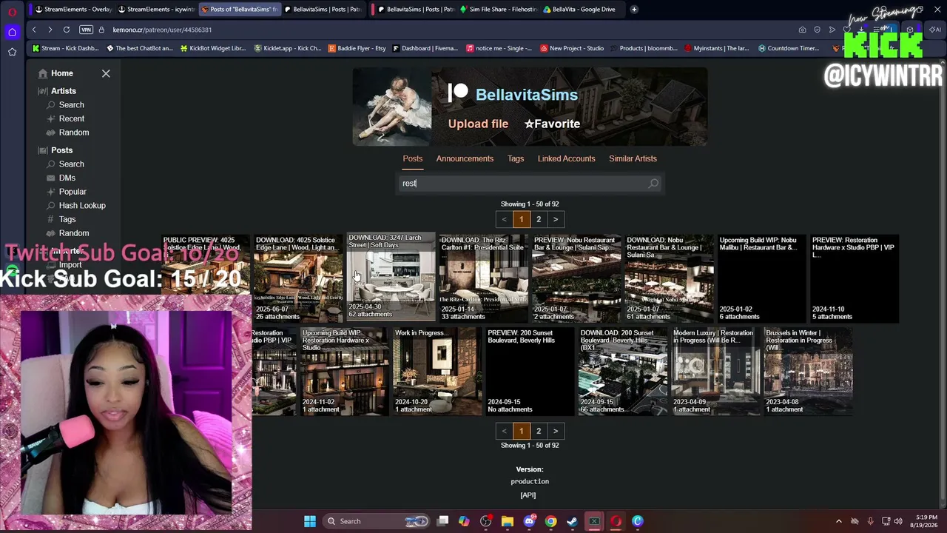This screenshot has height=533, width=947.
Task: Click the BellavitaSims artist name
Action: pos(527,95)
